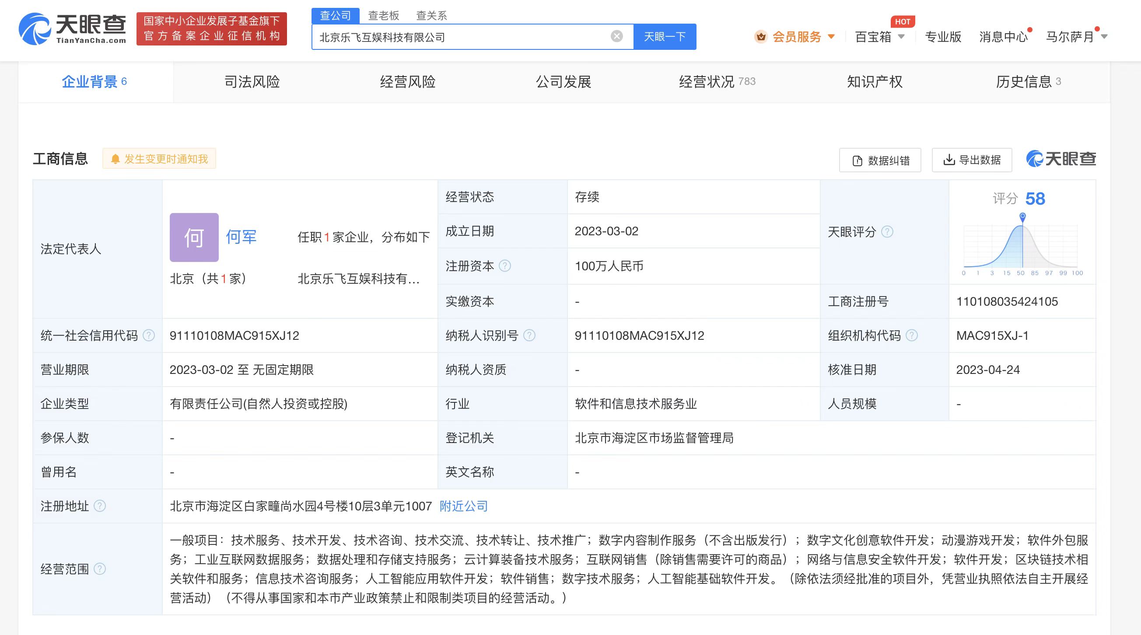Click 数据纠错 button
1141x635 pixels.
pos(880,160)
